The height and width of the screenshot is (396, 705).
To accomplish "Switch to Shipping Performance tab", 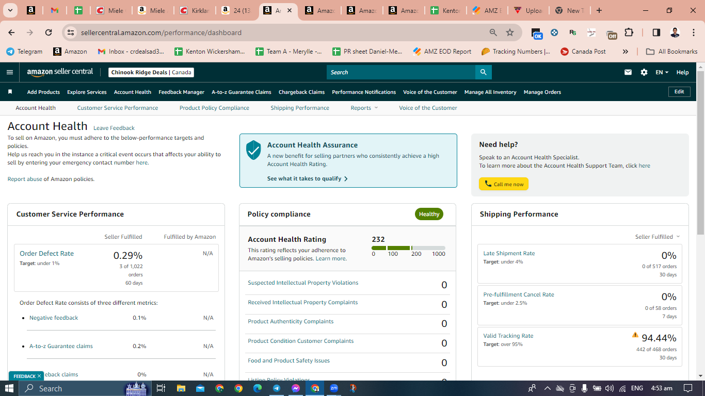I will pyautogui.click(x=300, y=108).
